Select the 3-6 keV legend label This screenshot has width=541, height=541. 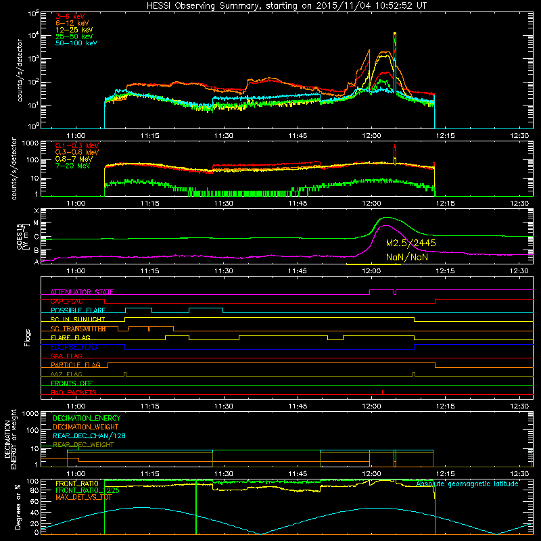pyautogui.click(x=70, y=16)
